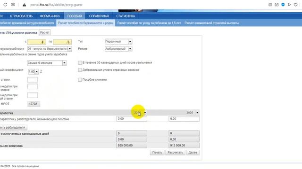Switch to 'Расчёт пособия по беременности и родам' tab

click(86, 23)
